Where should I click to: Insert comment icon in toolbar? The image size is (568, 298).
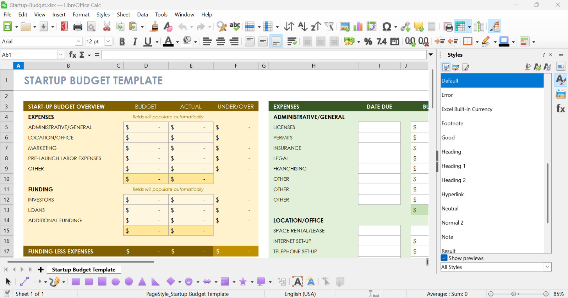pos(419,27)
